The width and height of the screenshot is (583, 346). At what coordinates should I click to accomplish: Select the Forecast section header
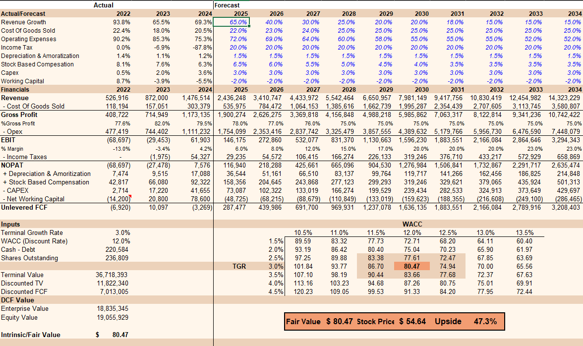click(x=227, y=5)
